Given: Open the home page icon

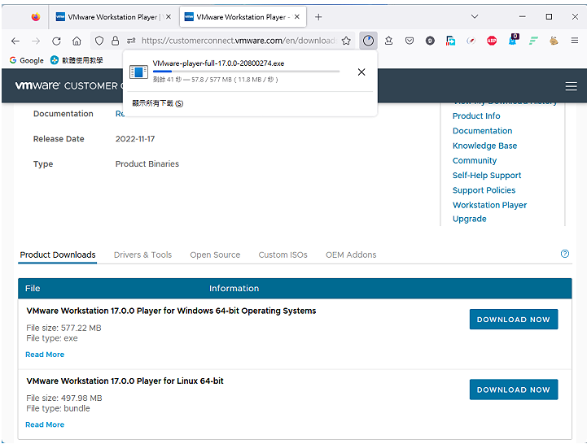Looking at the screenshot, I should (77, 41).
